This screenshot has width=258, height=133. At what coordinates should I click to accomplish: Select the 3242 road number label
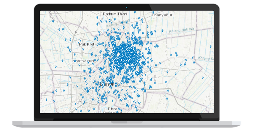point(80,102)
